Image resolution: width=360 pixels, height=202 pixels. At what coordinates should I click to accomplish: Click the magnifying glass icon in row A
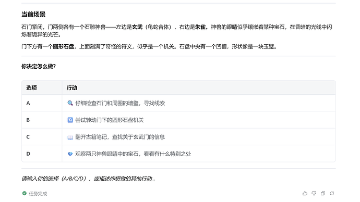pos(70,103)
